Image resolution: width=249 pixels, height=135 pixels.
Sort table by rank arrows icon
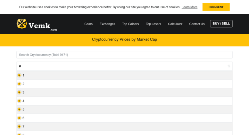[229, 66]
